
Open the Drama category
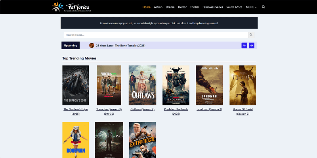[170, 7]
